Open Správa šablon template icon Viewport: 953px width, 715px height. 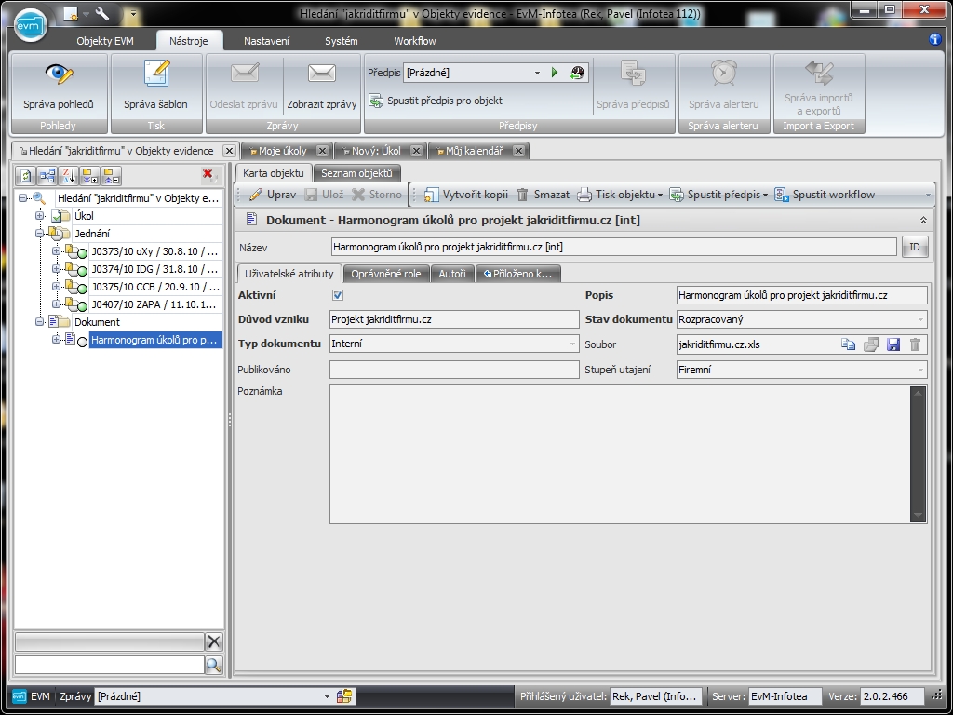155,74
